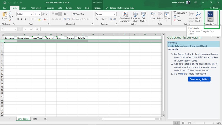222x125 pixels.
Task: Click the Clear button in Editing group
Action: (x=178, y=20)
